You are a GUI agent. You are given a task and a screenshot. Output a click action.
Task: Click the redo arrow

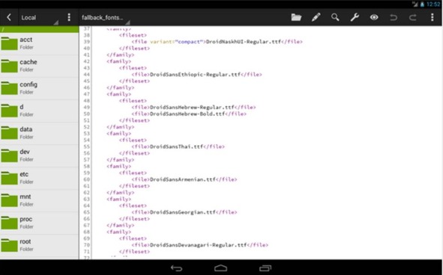(413, 18)
